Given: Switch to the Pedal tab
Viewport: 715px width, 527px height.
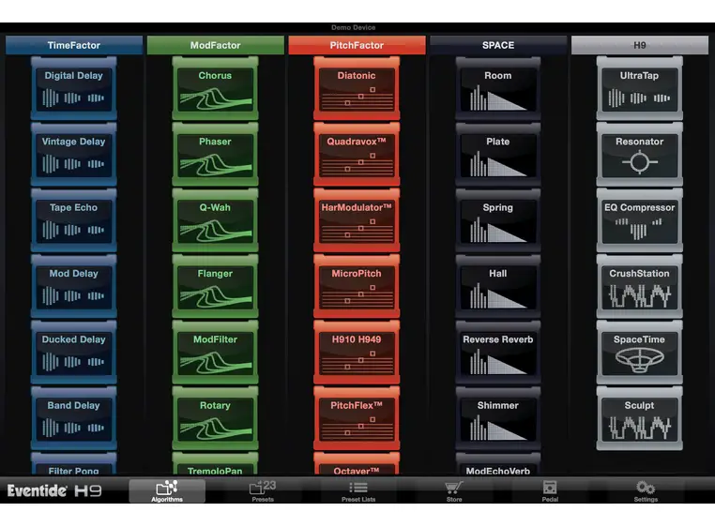Looking at the screenshot, I should click(x=550, y=491).
